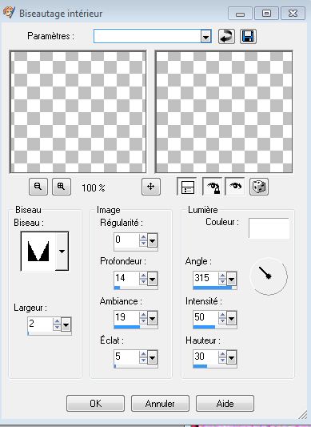311x427 pixels.
Task: Click the bevel shape preview thumbnail
Action: click(38, 251)
